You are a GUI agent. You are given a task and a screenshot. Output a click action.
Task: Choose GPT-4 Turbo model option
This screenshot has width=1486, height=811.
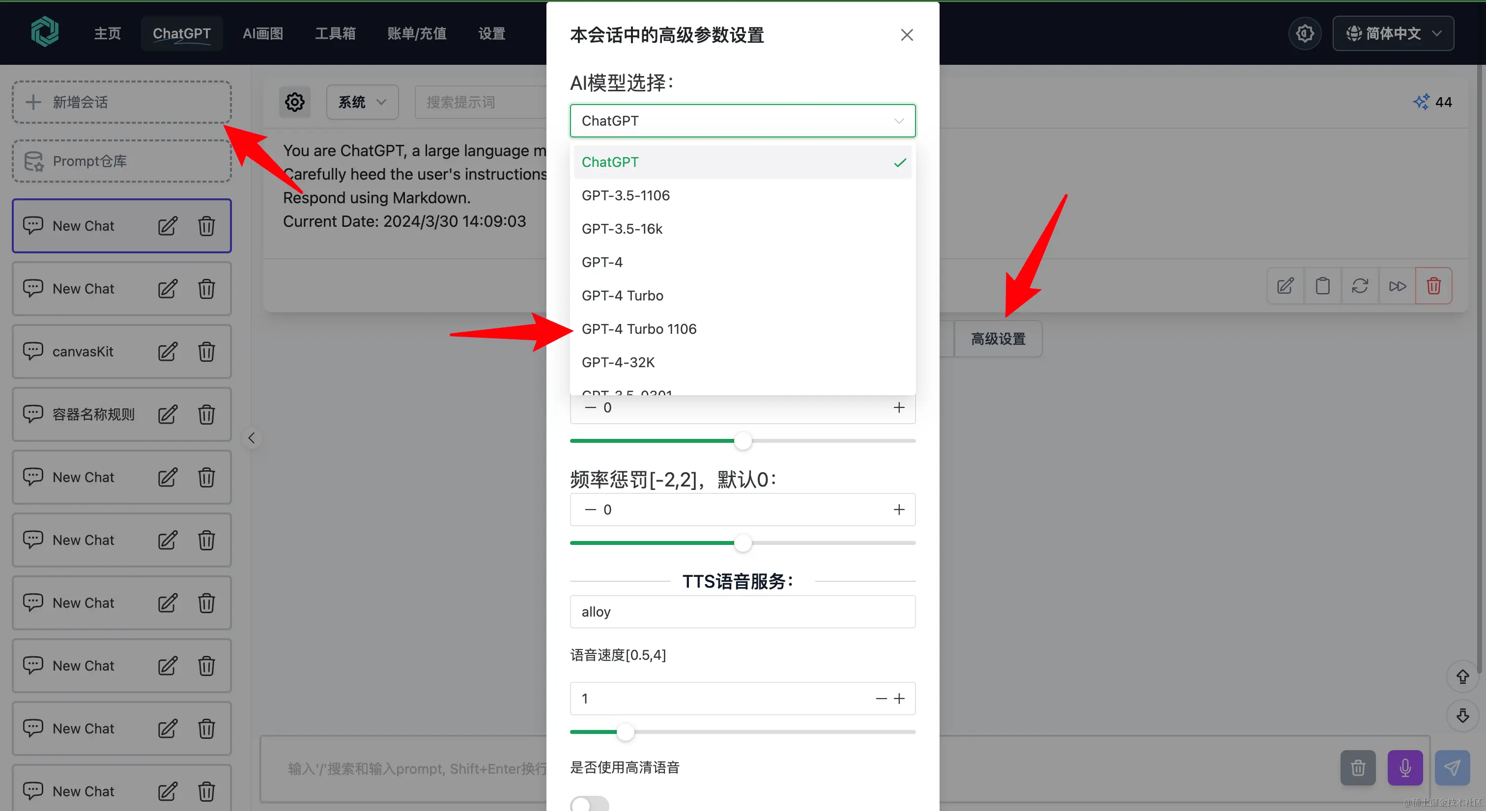743,296
